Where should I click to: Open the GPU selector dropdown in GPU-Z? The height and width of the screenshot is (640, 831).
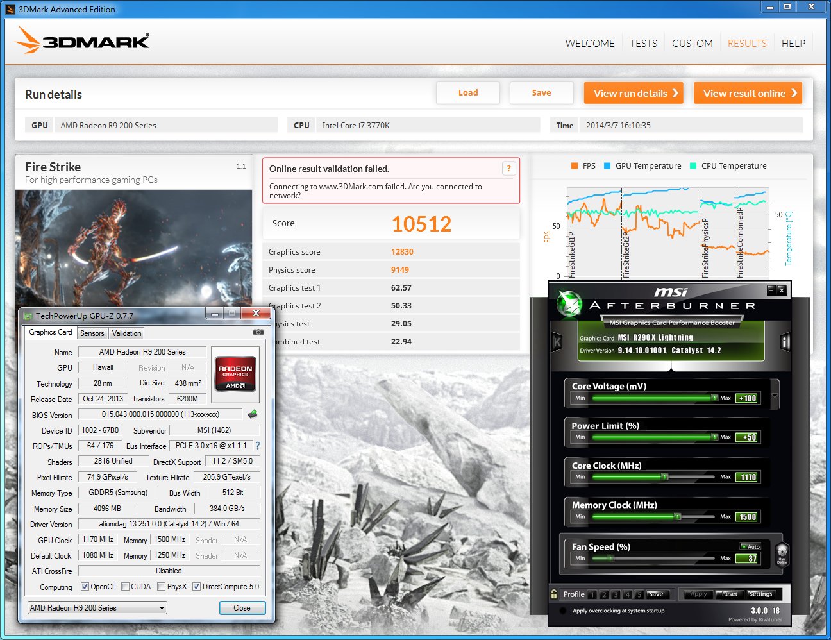coord(97,607)
